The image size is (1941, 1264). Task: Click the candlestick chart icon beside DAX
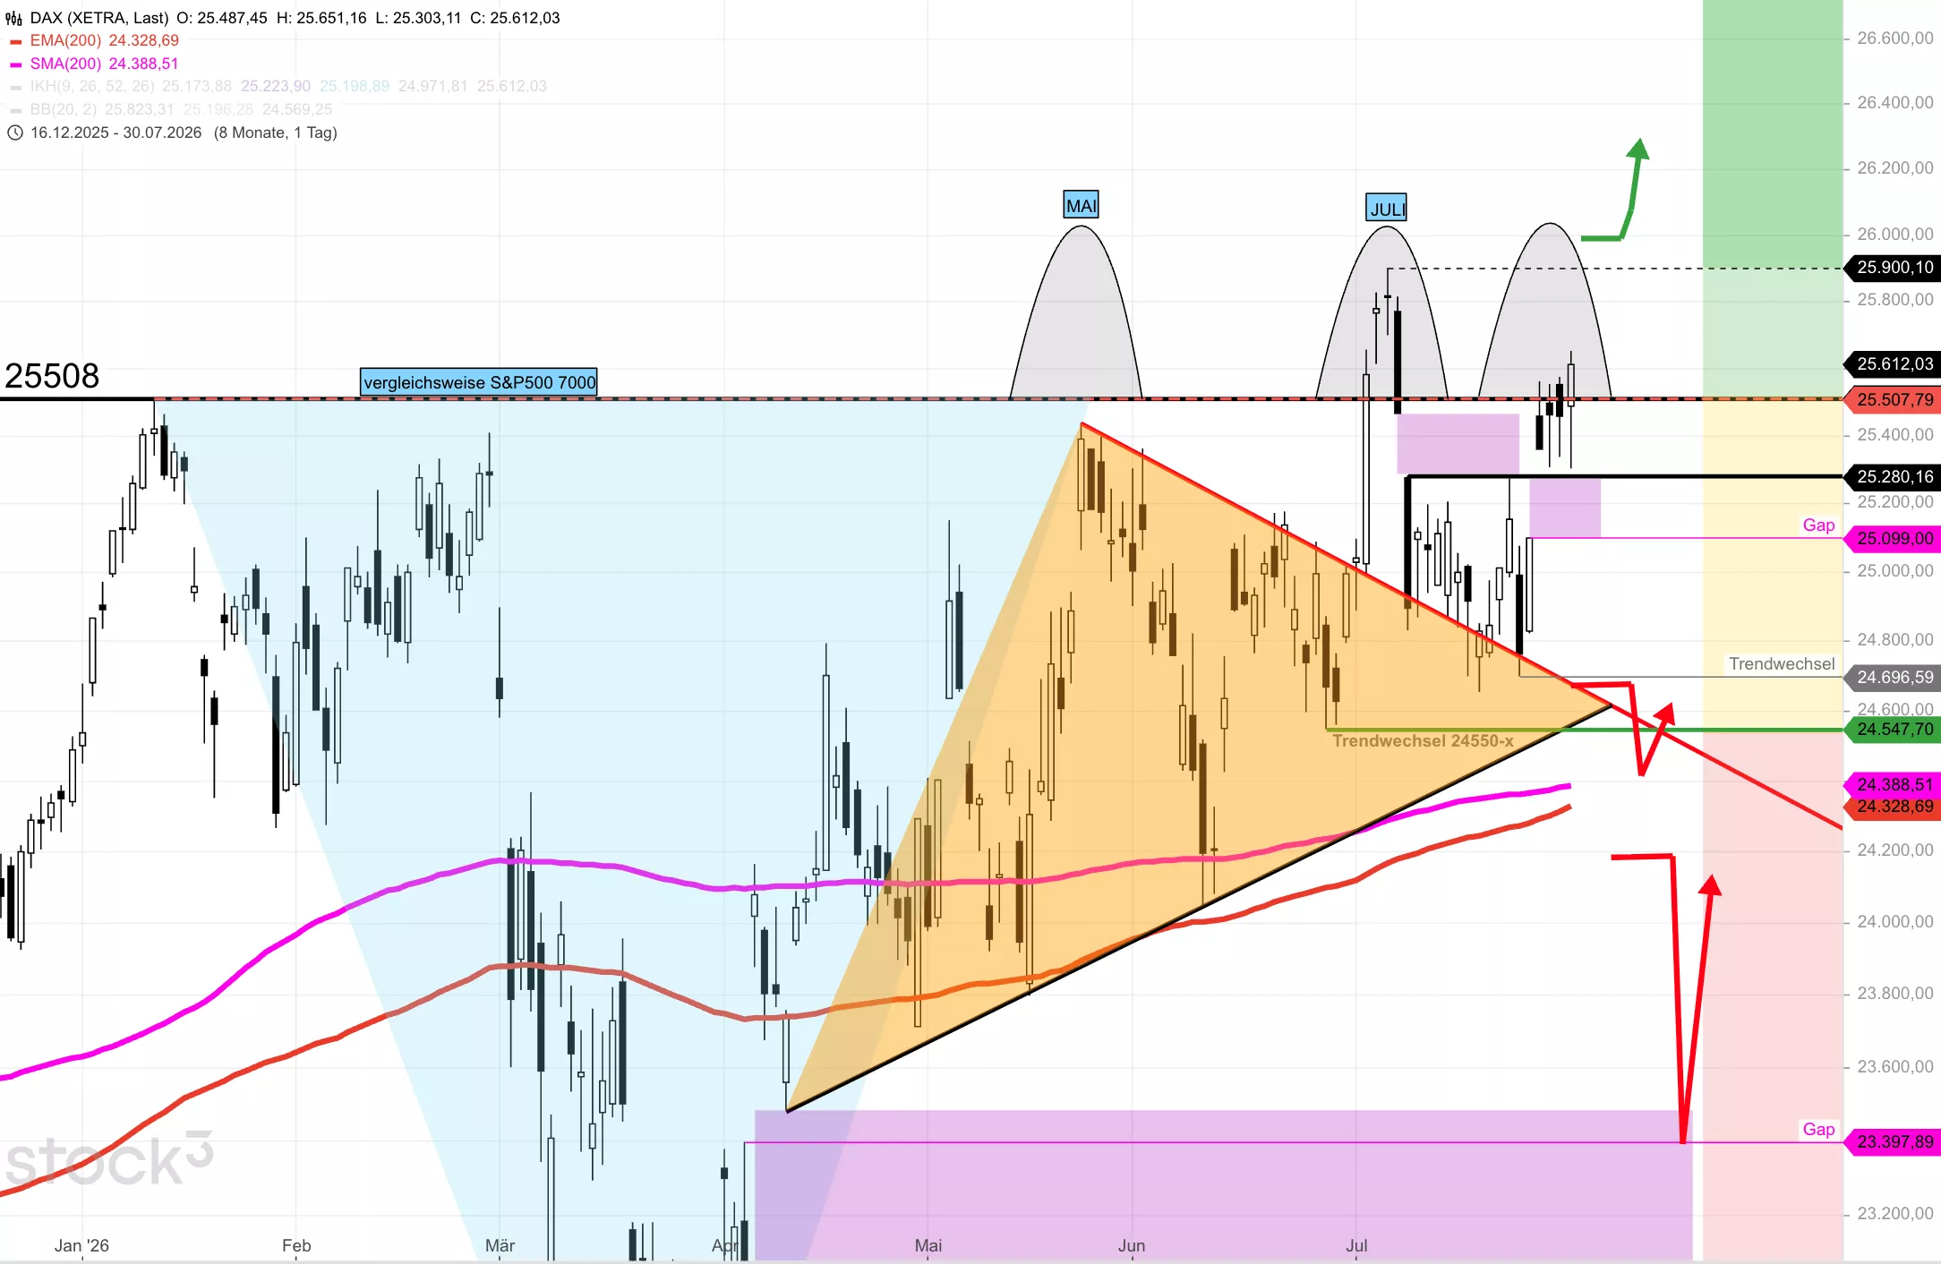[14, 18]
